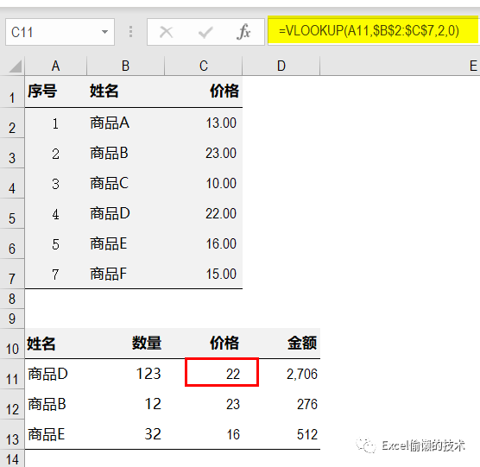Click the amount cell 512

pyautogui.click(x=281, y=434)
